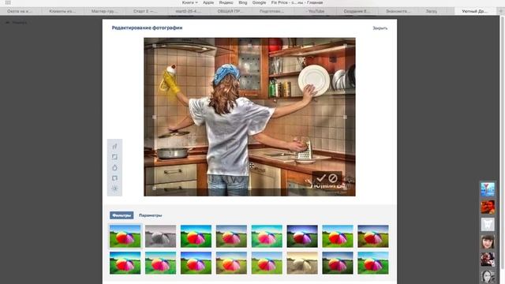This screenshot has width=505, height=284.
Task: Open the orange-red avatar in right sidebar
Action: coord(488,207)
